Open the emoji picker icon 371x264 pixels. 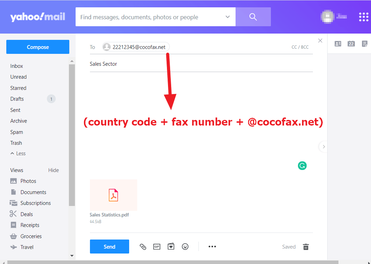[185, 247]
